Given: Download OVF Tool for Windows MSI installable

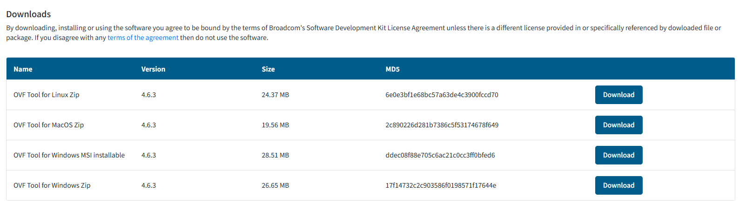Looking at the screenshot, I should pos(618,155).
